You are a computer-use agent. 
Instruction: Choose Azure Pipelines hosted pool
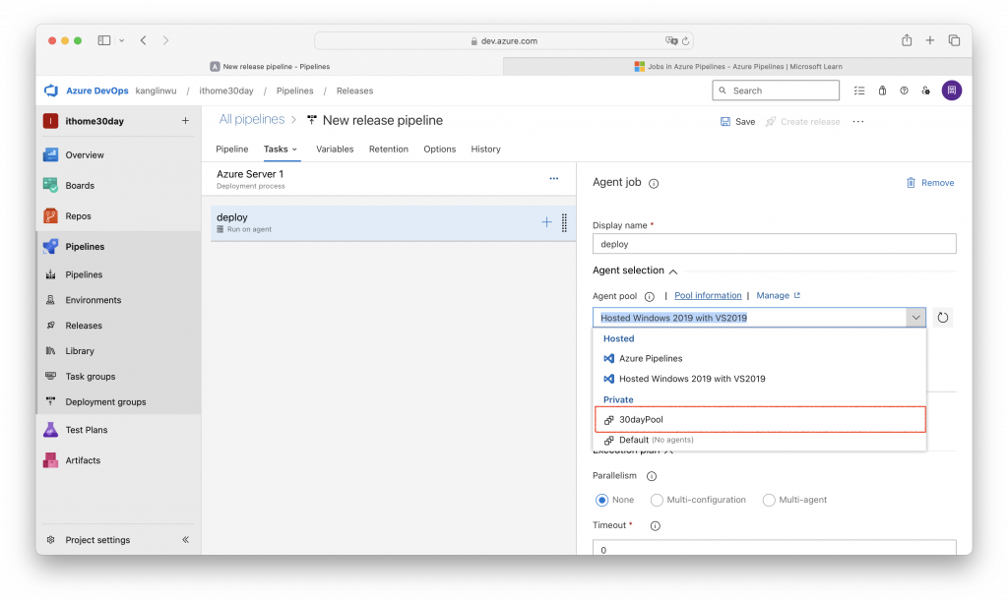coord(759,358)
